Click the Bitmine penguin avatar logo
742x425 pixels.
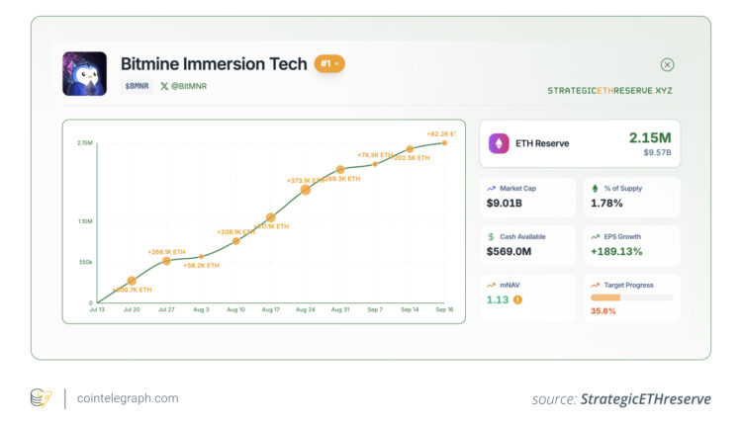point(84,73)
